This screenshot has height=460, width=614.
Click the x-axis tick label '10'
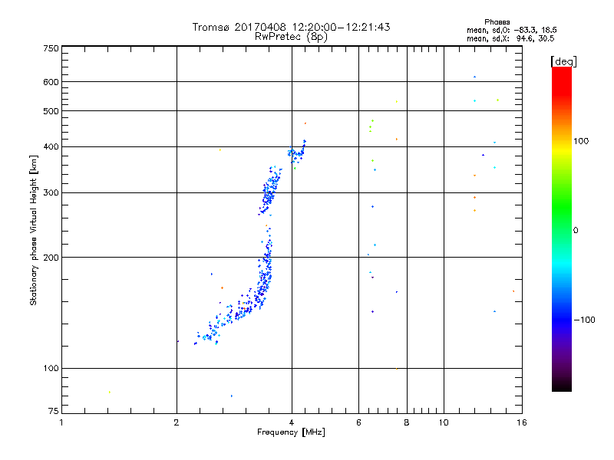tap(444, 422)
